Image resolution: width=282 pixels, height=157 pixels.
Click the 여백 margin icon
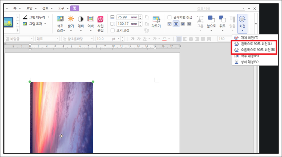click(91, 19)
